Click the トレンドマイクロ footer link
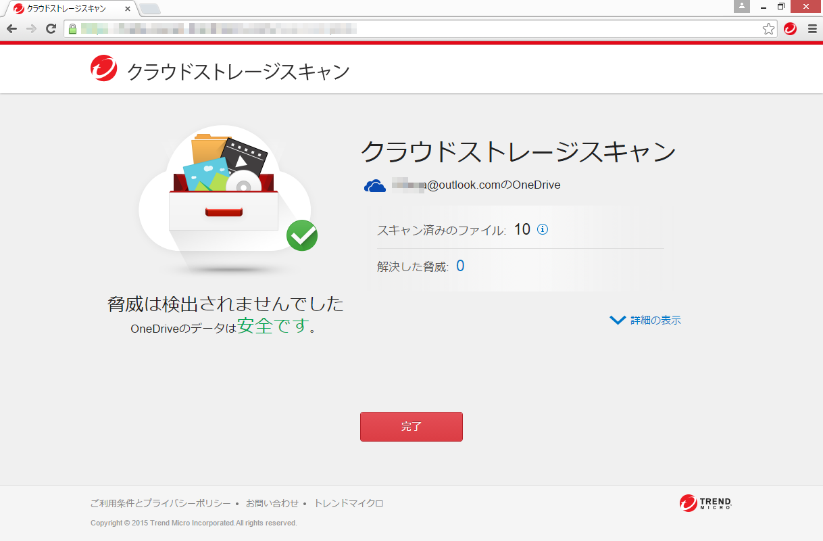This screenshot has height=541, width=823. (349, 503)
